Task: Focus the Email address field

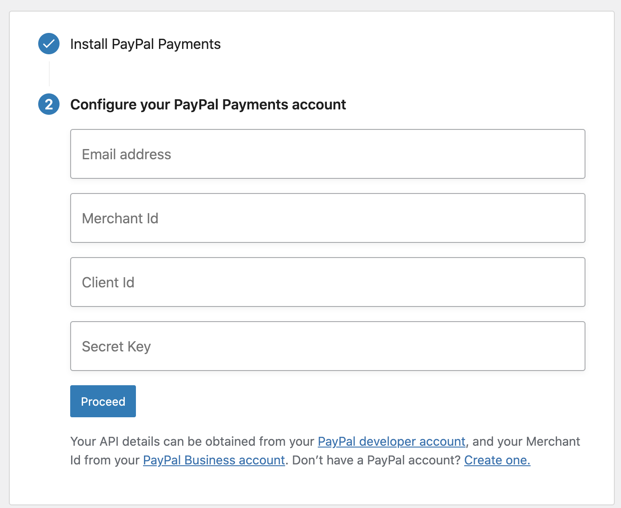Action: tap(328, 154)
